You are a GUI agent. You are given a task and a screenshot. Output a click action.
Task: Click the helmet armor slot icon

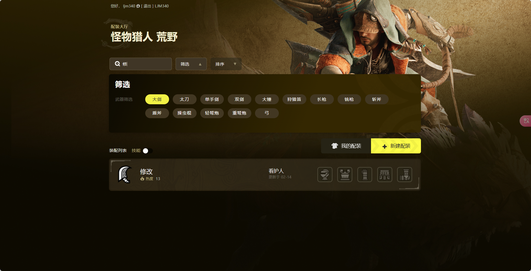[325, 174]
